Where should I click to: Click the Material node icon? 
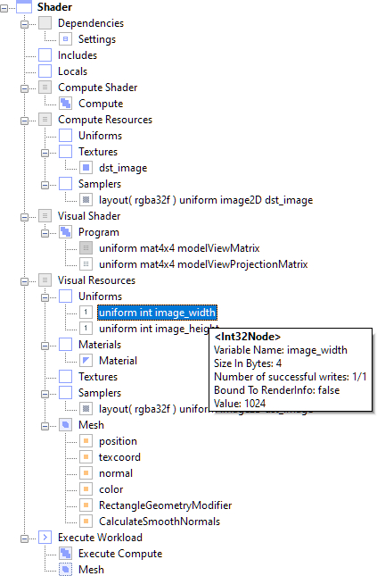tap(86, 361)
